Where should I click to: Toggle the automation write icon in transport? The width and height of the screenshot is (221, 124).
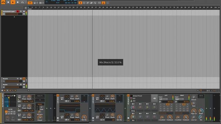[x=22, y=2]
